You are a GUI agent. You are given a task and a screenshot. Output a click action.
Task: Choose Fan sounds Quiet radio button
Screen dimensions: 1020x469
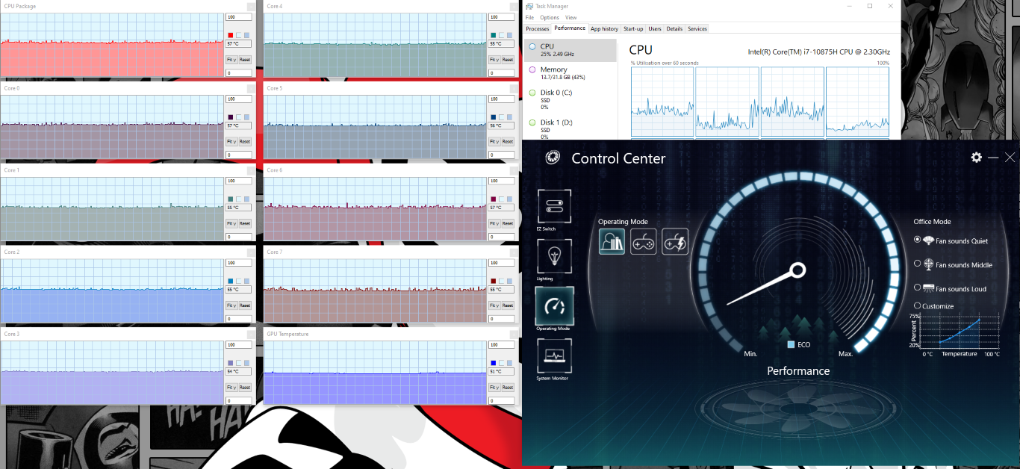pos(918,240)
